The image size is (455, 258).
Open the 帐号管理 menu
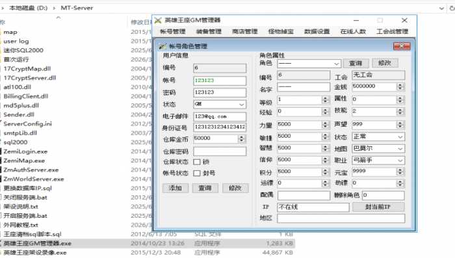point(172,31)
